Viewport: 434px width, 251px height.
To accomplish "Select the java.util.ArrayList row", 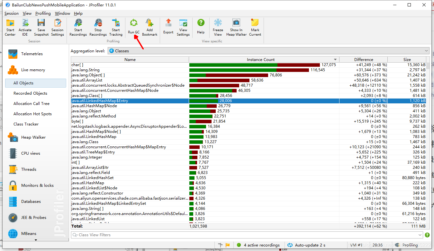I will coord(249,80).
